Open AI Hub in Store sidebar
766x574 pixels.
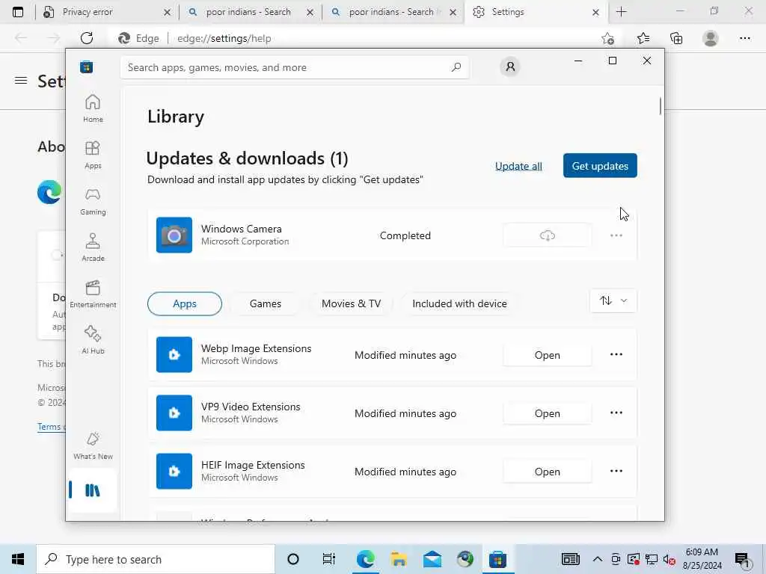(x=93, y=340)
